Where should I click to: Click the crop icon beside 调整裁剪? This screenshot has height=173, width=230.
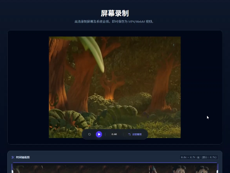(129, 135)
